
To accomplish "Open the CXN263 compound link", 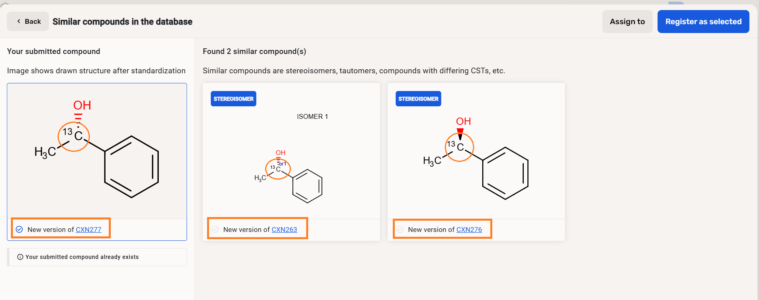I will pyautogui.click(x=284, y=230).
